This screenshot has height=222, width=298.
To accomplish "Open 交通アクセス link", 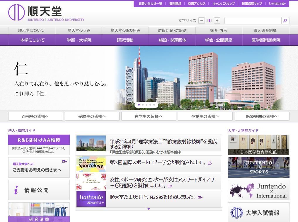I will pyautogui.click(x=197, y=4).
